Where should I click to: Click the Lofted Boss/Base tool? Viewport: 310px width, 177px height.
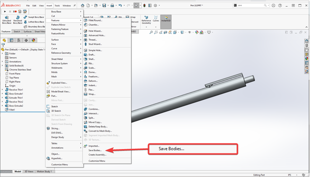point(34,22)
